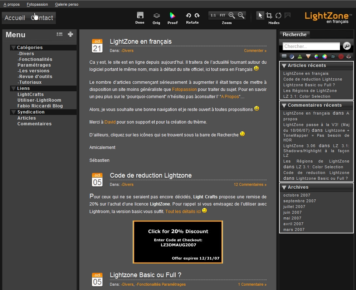Select the FIT zoom control

coord(223,15)
